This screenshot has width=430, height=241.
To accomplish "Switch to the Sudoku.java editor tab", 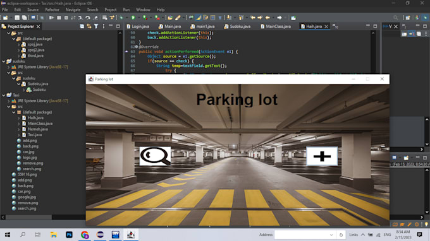I will [x=238, y=26].
